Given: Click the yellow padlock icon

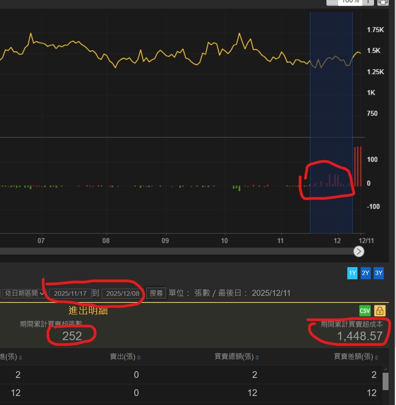Looking at the screenshot, I should (380, 310).
